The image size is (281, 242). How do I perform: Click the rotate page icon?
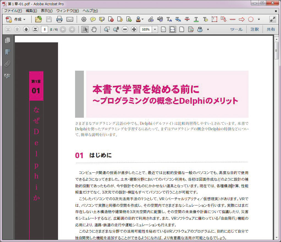pos(120,19)
